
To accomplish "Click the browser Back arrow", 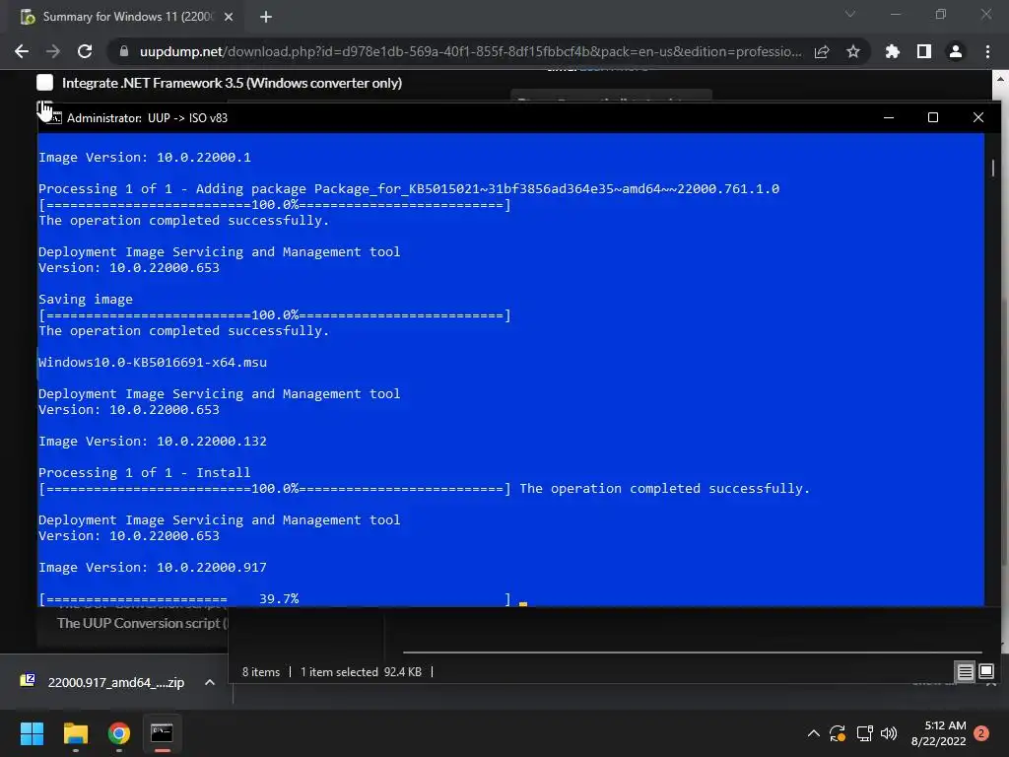I will point(22,51).
